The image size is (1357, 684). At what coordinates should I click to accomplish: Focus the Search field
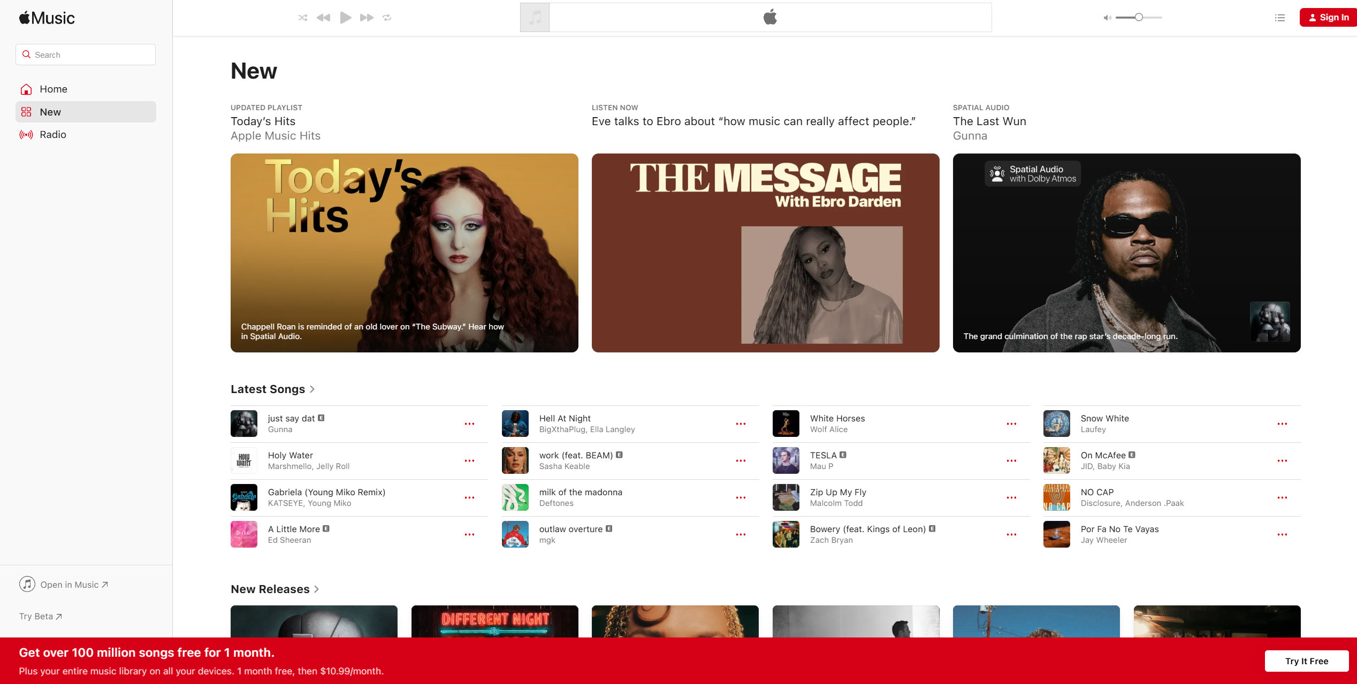[x=86, y=55]
